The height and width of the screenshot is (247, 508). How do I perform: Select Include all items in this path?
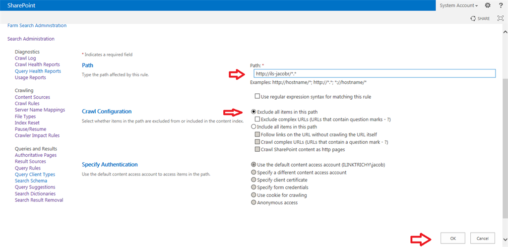(x=254, y=126)
